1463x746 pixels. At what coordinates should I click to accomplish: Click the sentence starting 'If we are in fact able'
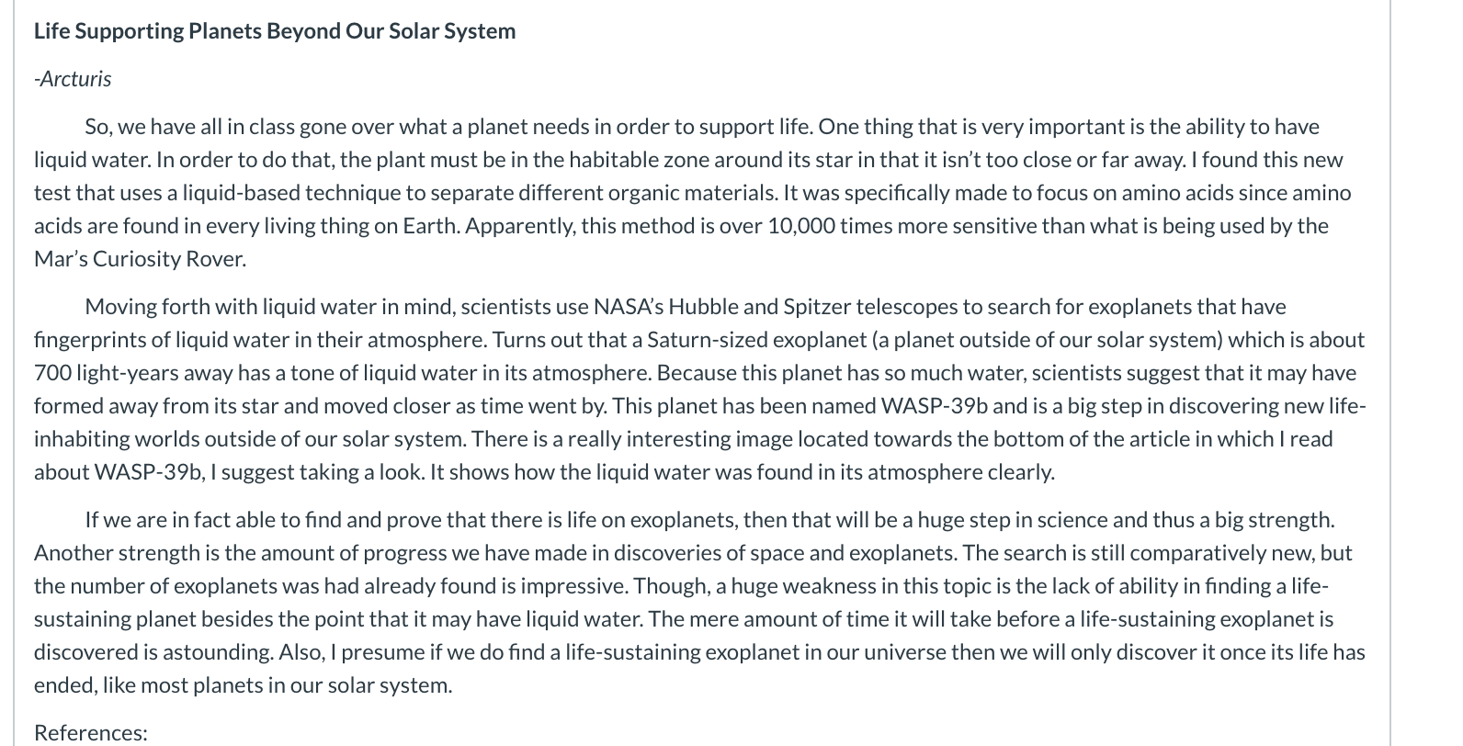pos(709,520)
